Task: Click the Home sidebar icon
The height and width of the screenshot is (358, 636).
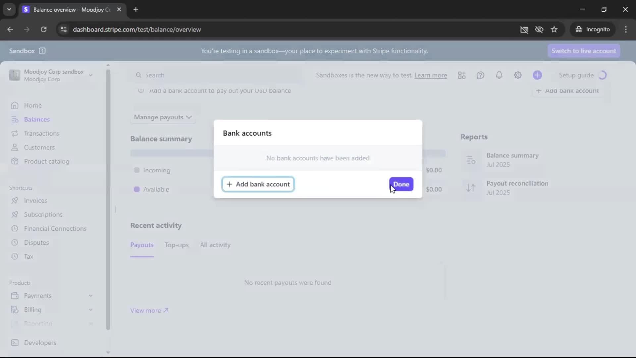Action: pos(15,105)
